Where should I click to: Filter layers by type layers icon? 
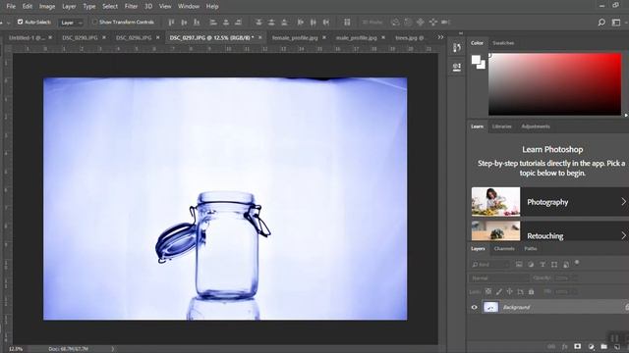point(543,265)
